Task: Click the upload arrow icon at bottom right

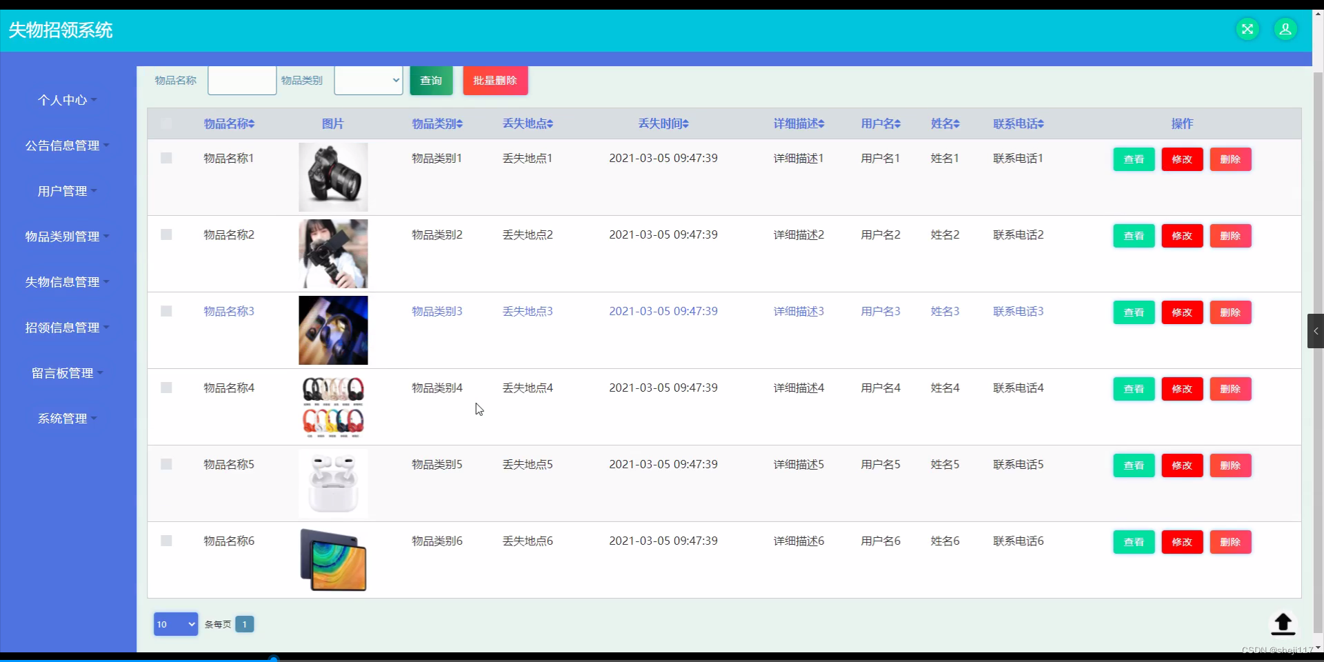Action: click(1283, 624)
